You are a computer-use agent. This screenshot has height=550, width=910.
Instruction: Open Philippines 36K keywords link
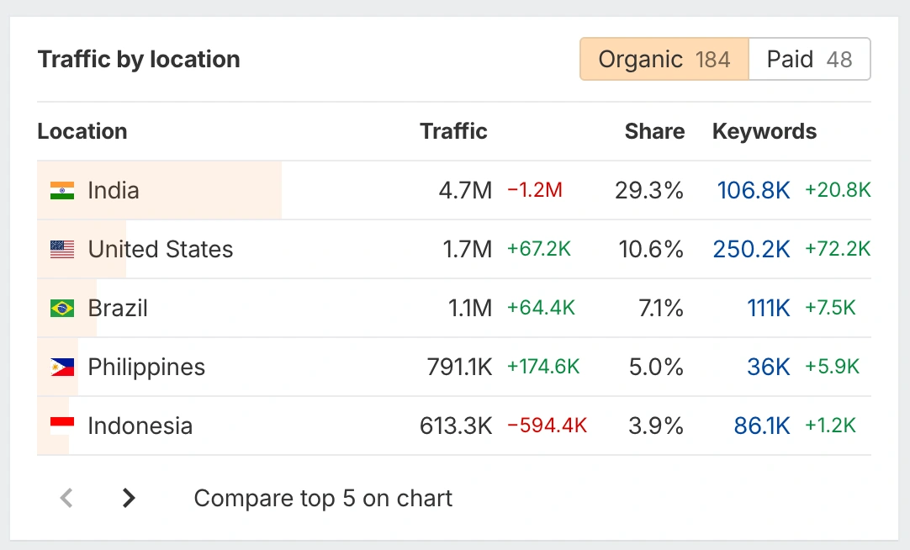769,367
